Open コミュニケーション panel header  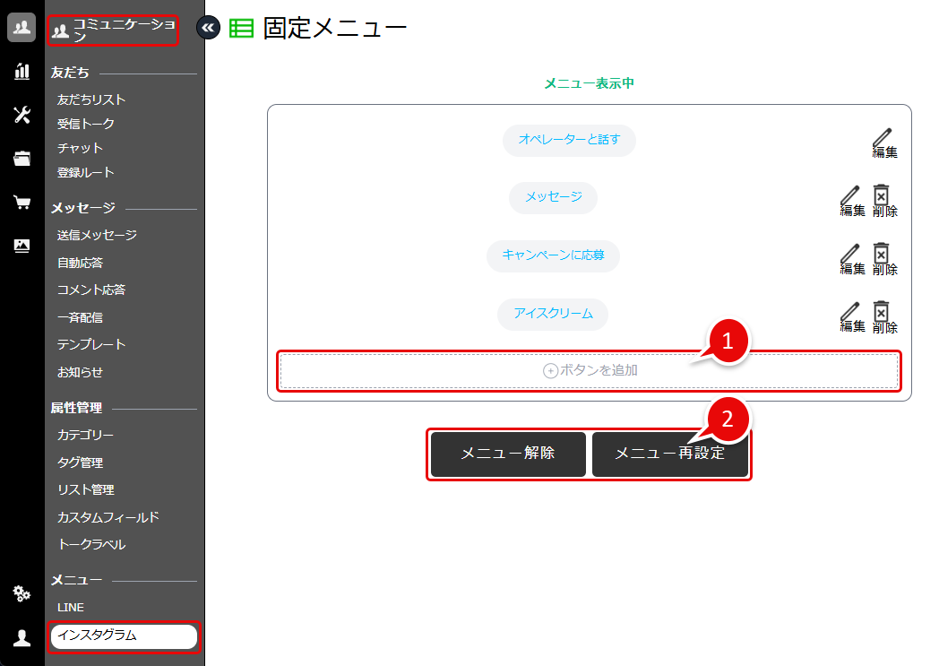click(x=112, y=30)
